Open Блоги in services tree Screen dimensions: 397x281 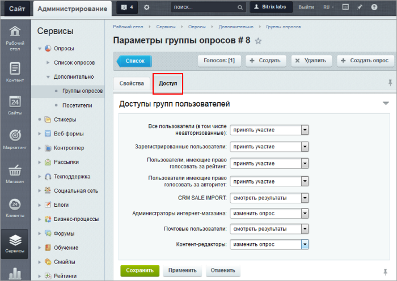[61, 205]
